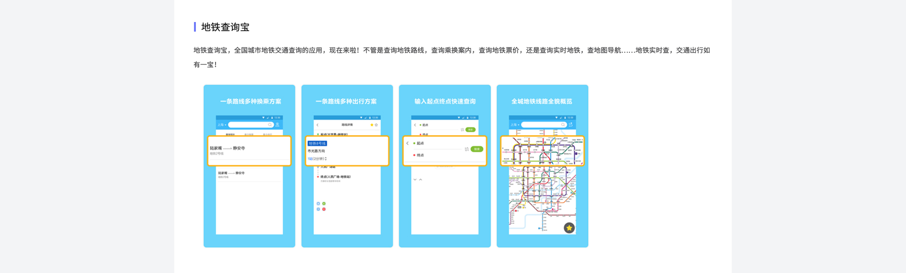Click the upward chevron in the third card
Viewport: 906px width, 273px height.
pos(421,180)
